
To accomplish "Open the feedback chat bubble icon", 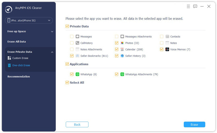I will pyautogui.click(x=195, y=7).
